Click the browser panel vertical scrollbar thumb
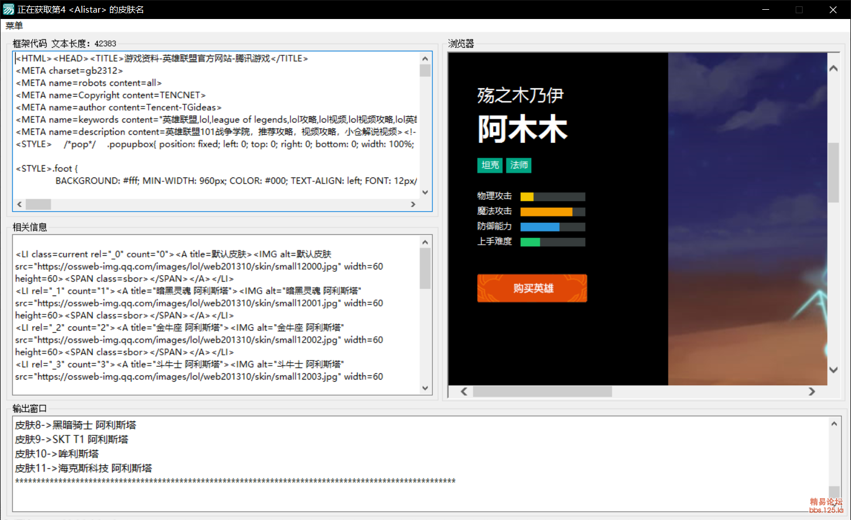The width and height of the screenshot is (851, 520). click(833, 172)
